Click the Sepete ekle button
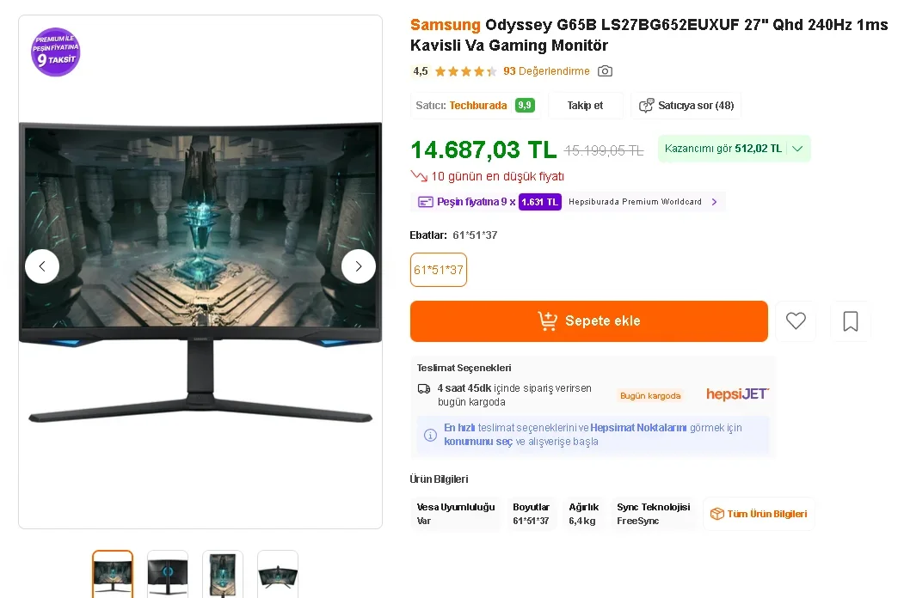This screenshot has width=904, height=598. coord(588,320)
